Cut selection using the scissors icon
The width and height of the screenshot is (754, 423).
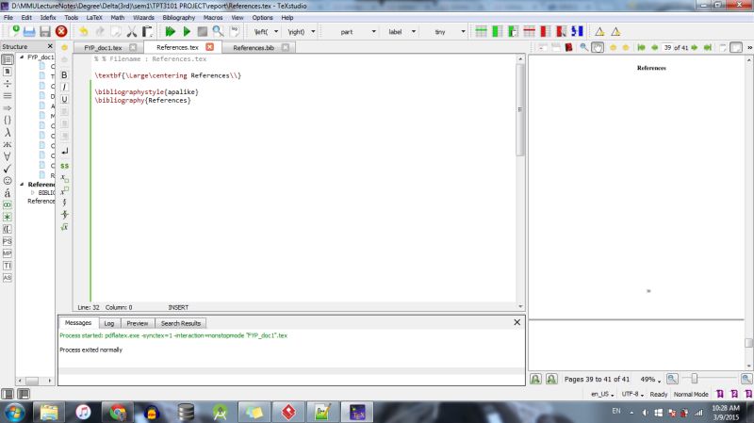coord(132,32)
